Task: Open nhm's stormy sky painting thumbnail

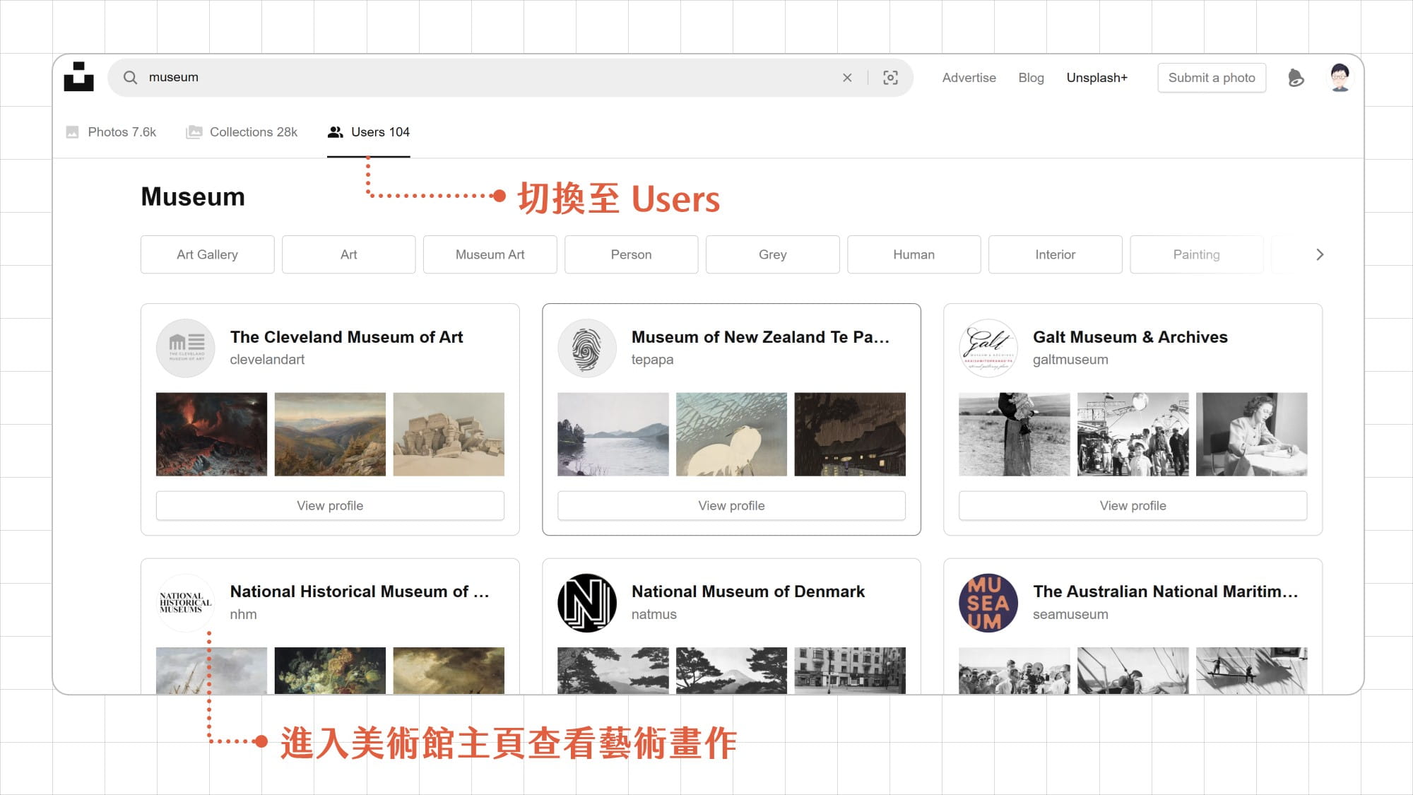Action: [x=449, y=670]
